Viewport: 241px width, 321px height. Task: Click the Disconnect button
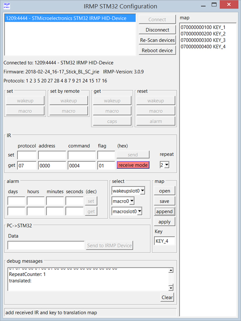pos(157,30)
